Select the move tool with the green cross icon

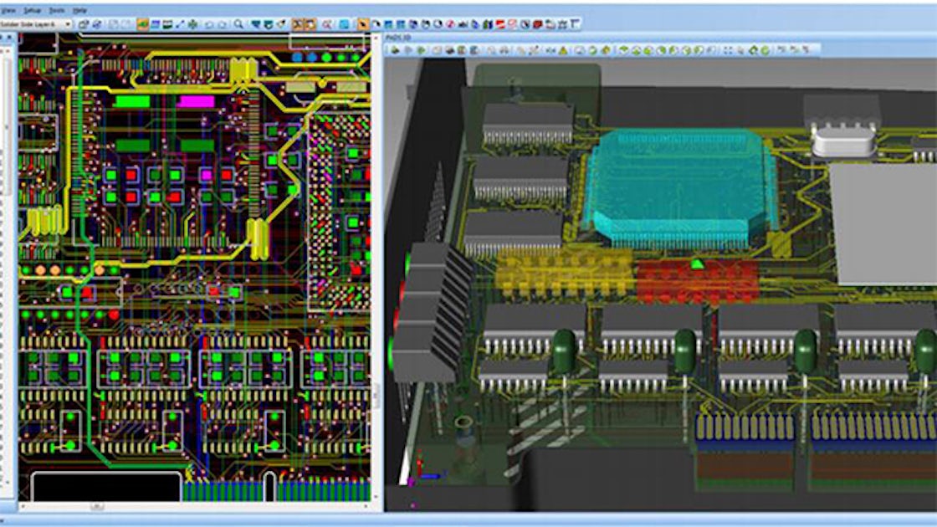tap(193, 25)
